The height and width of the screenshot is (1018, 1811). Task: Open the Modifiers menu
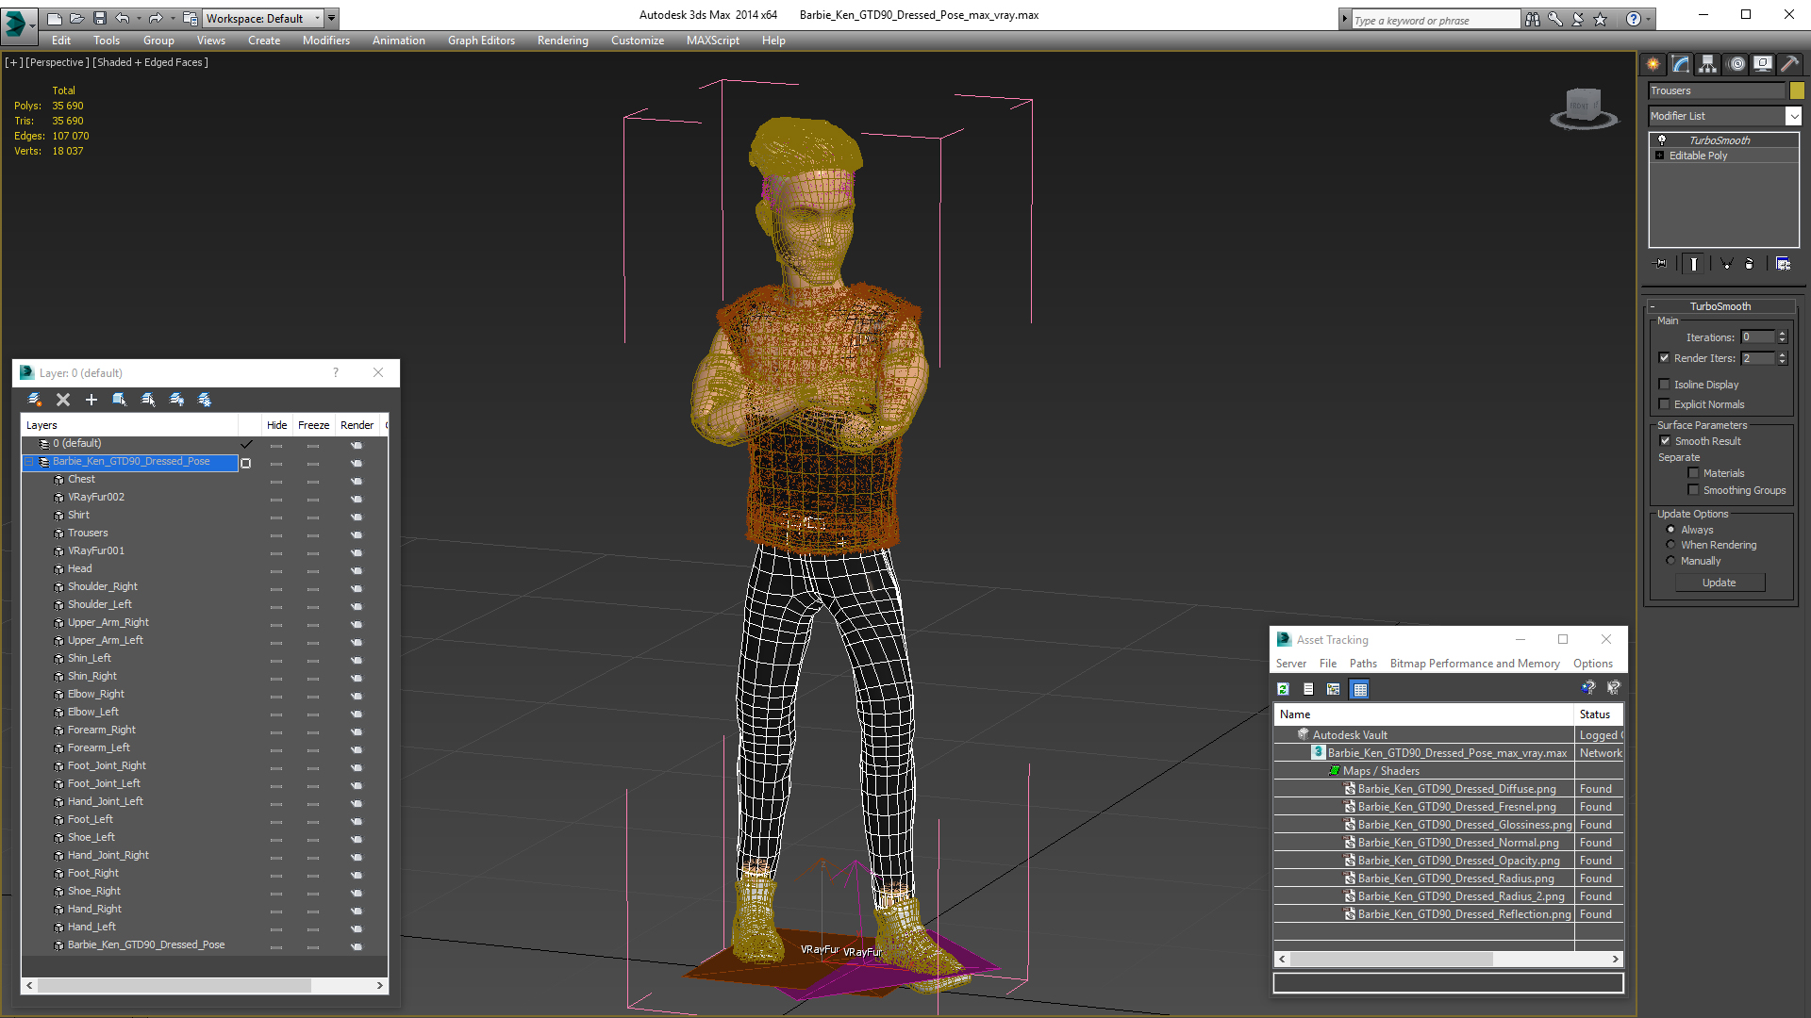click(325, 41)
